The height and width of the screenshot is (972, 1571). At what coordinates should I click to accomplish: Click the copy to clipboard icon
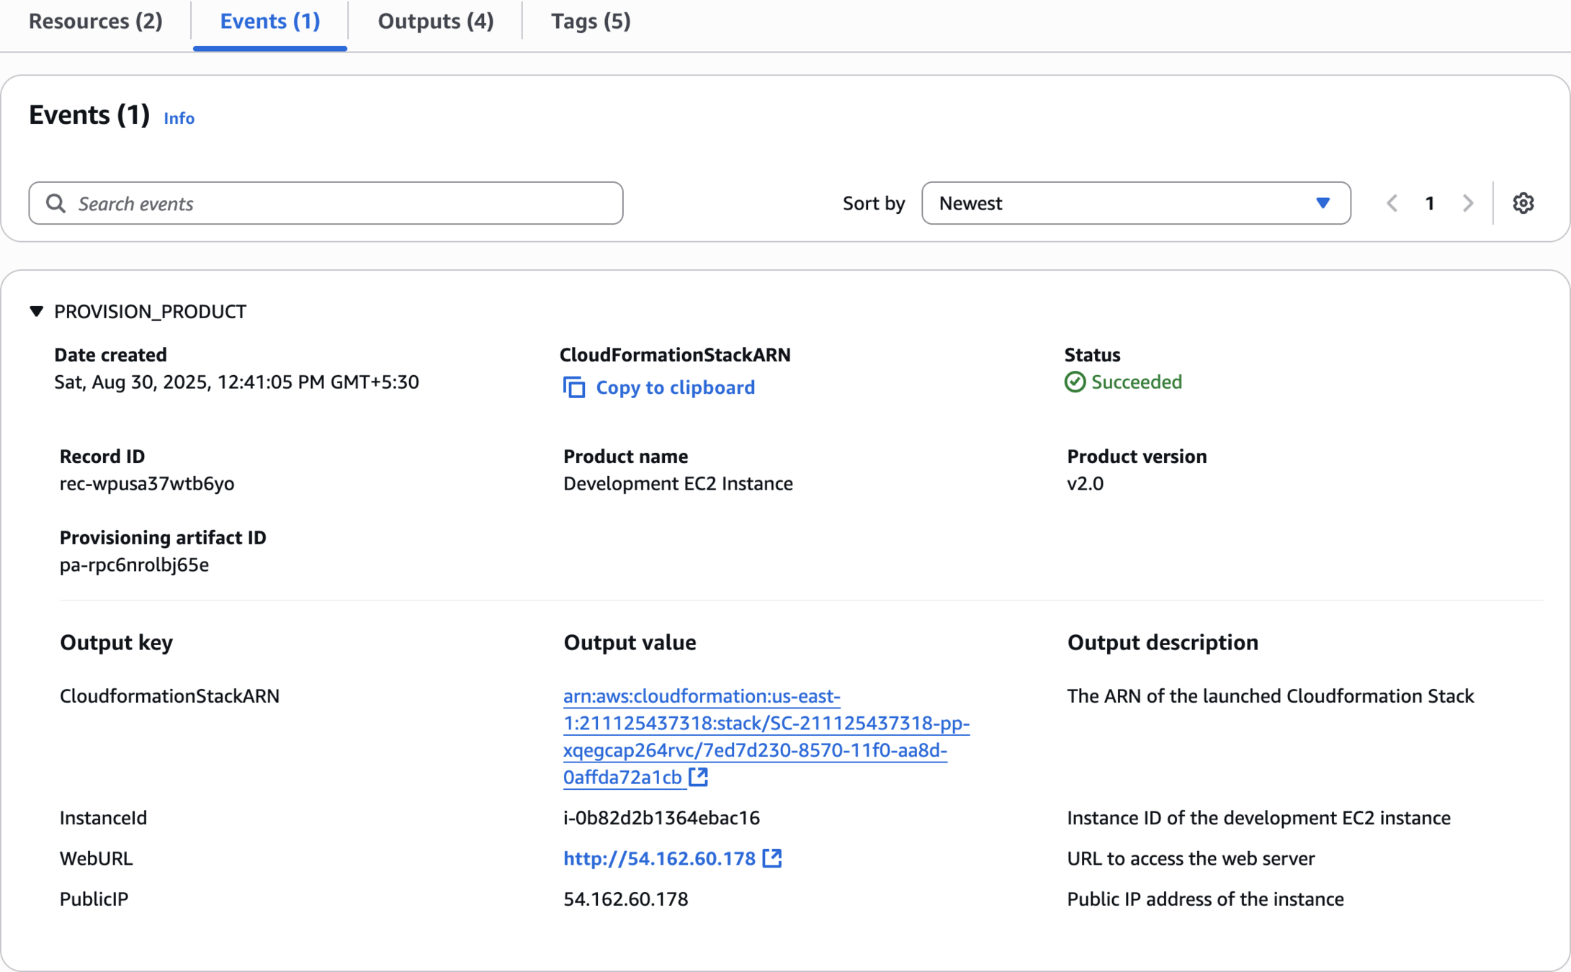574,387
